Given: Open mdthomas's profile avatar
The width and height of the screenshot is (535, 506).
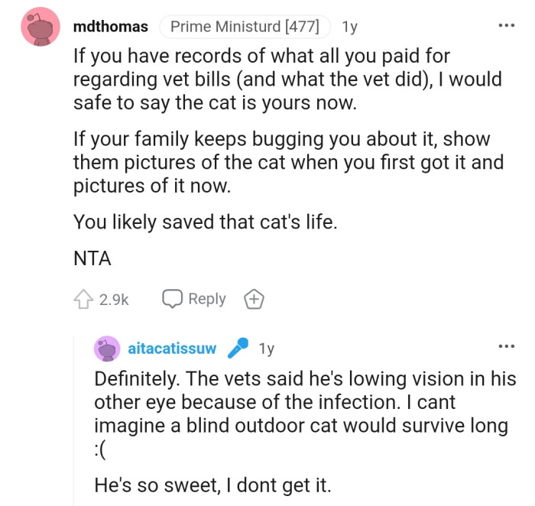Looking at the screenshot, I should click(x=40, y=27).
